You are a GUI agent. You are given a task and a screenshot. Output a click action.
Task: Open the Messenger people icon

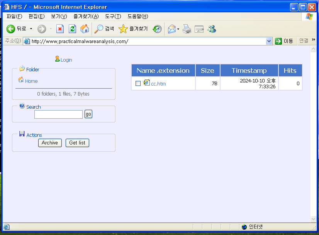tap(212, 29)
